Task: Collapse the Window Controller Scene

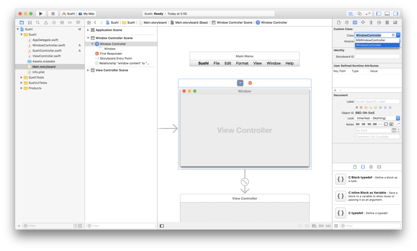Action: coord(88,38)
